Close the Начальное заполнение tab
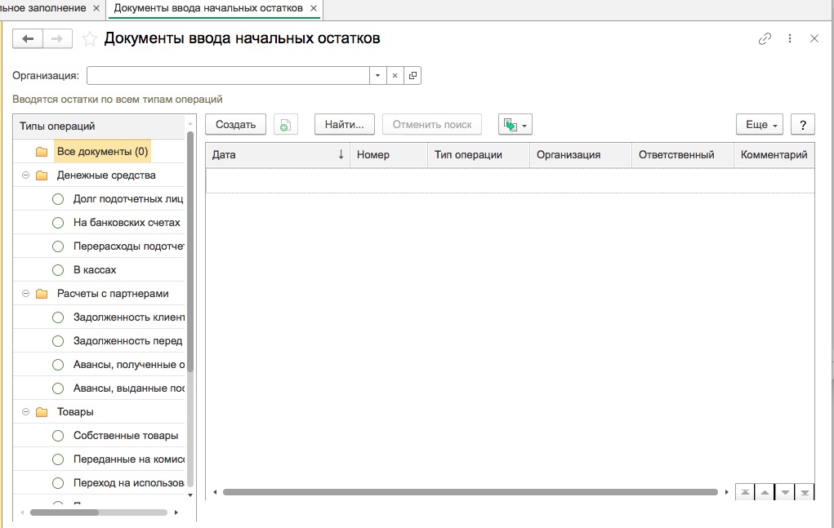Screen dimensions: 834x528 tap(96, 8)
